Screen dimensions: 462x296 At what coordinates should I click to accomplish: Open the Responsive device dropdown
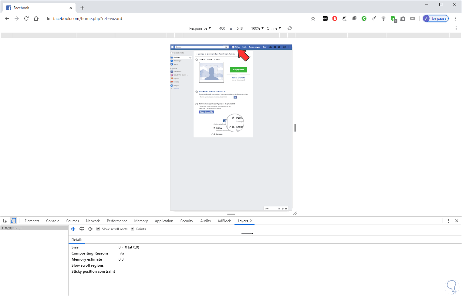(x=200, y=28)
